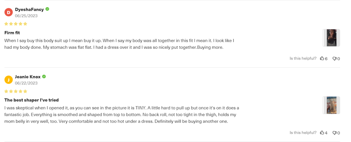Viewport: 351px width, 142px height.
Task: Click the DyeshaFancy reviewer name
Action: coord(30,9)
